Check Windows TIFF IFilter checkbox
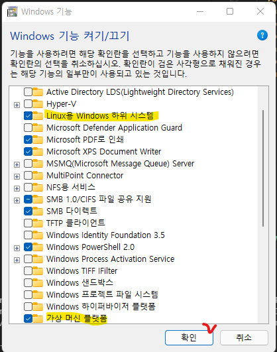The height and width of the screenshot is (352, 277). (28, 270)
